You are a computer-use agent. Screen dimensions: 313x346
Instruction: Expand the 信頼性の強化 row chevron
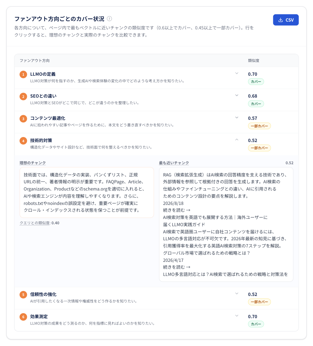(237, 293)
